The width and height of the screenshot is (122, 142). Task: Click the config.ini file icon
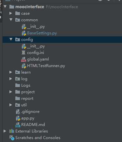pyautogui.click(x=23, y=53)
